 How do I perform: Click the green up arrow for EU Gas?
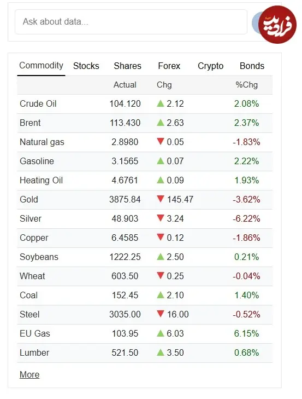pos(161,333)
